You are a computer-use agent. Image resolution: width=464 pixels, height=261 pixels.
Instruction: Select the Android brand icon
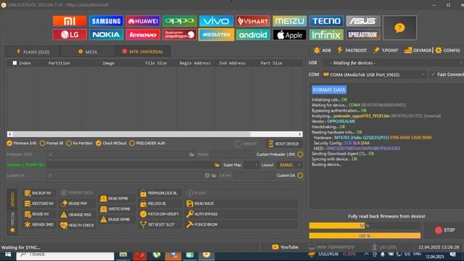click(253, 35)
